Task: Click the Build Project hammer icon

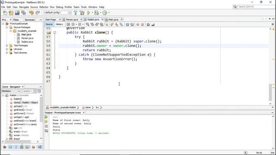Action: click(75, 12)
